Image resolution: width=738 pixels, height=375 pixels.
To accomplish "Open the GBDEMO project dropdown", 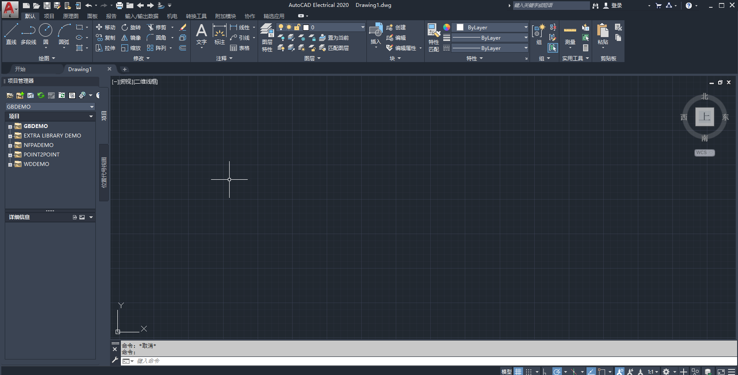I will click(x=50, y=106).
